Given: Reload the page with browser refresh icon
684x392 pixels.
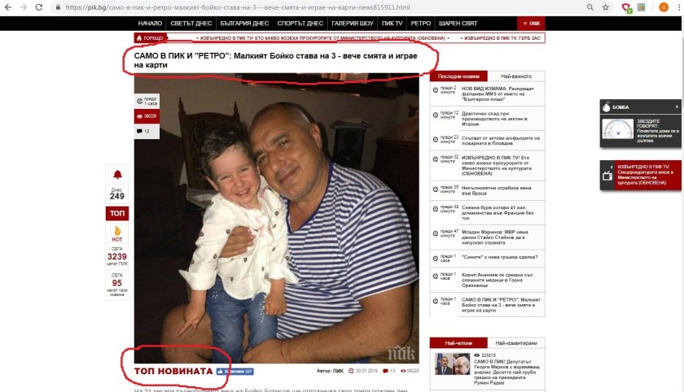Looking at the screenshot, I should pyautogui.click(x=38, y=7).
